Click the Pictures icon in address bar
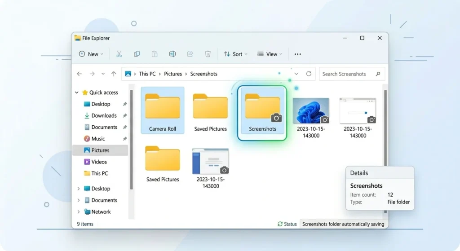Image resolution: width=460 pixels, height=251 pixels. click(x=128, y=74)
